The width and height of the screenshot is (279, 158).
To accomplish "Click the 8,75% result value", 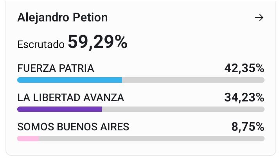I will point(247,127).
